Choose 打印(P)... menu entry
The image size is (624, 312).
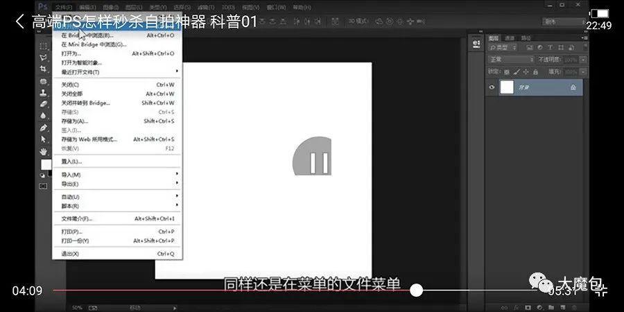pyautogui.click(x=118, y=232)
